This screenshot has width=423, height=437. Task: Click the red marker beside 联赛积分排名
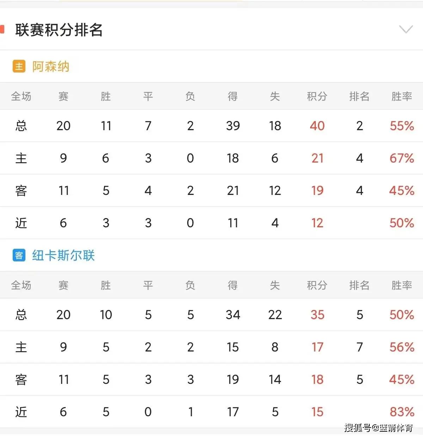coord(2,29)
